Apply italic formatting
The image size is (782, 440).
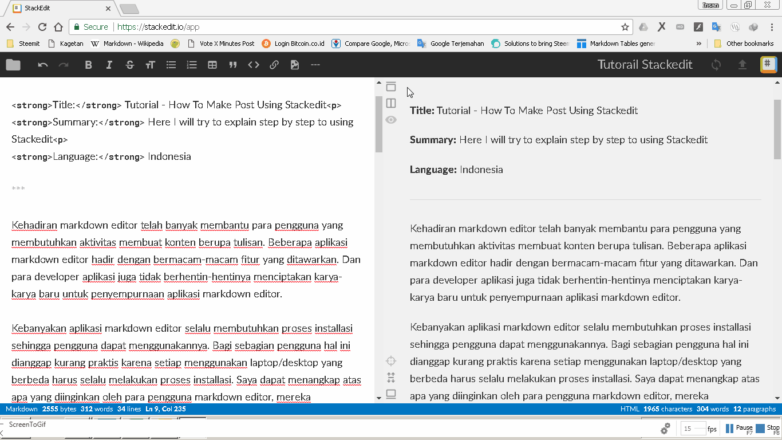[109, 65]
